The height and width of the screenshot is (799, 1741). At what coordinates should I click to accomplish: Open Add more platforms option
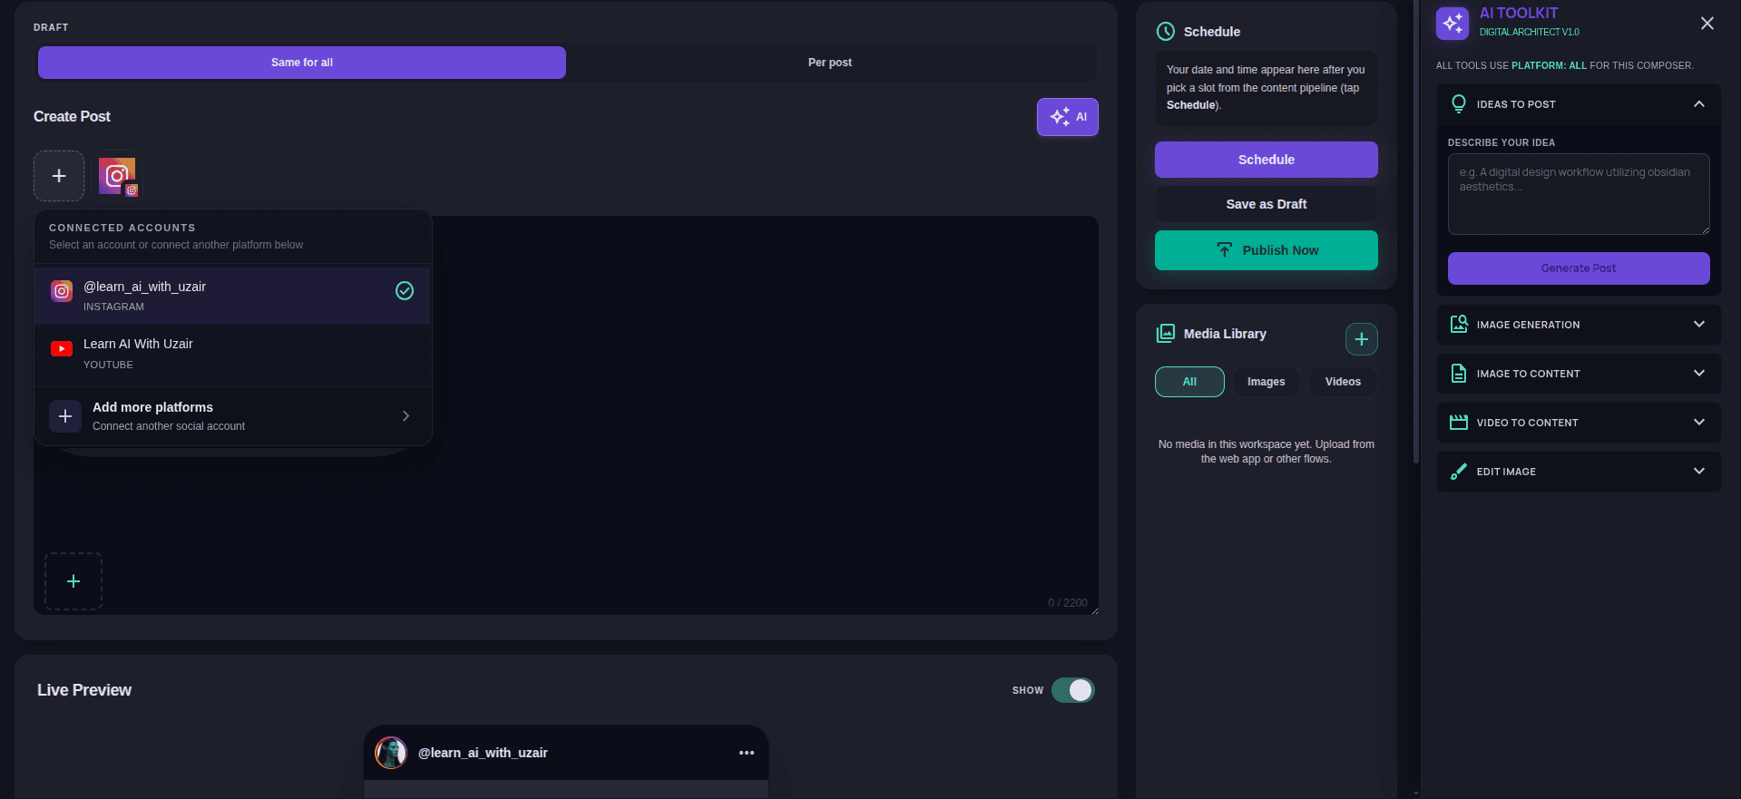coord(232,416)
